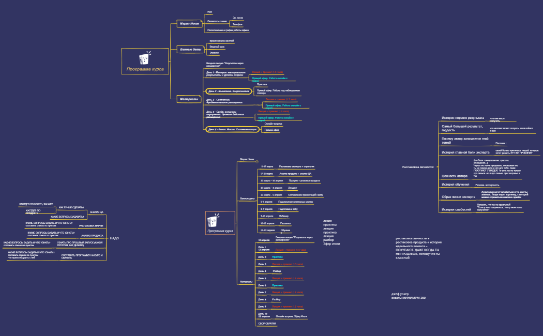Viewport: 543px width, 336px height.
Task: Click the notebook icon in the larger root topic
Action: click(x=145, y=57)
